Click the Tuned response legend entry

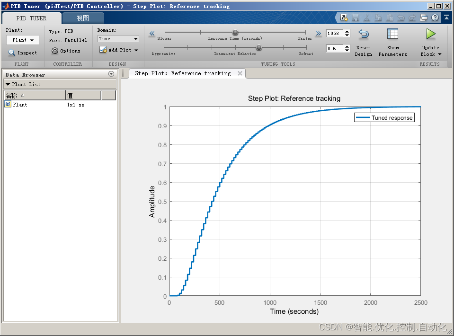(384, 117)
